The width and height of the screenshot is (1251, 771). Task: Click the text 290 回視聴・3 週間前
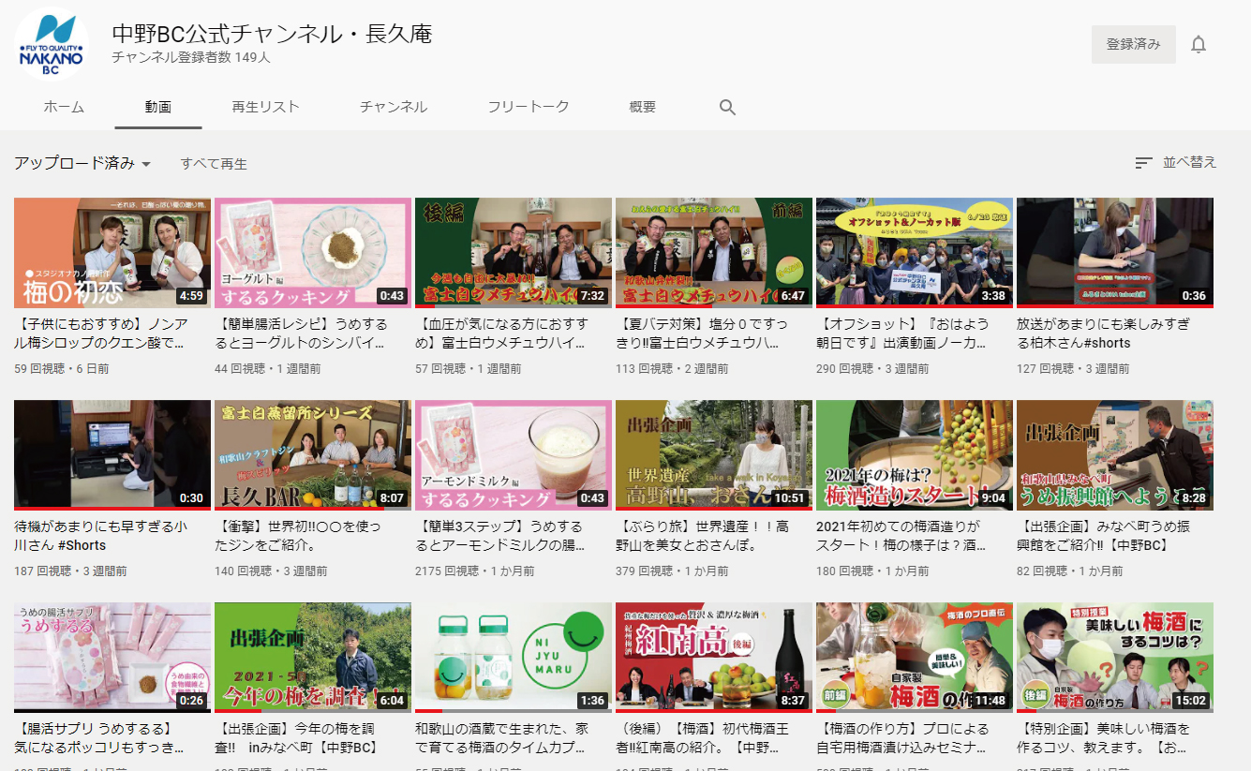tap(872, 368)
